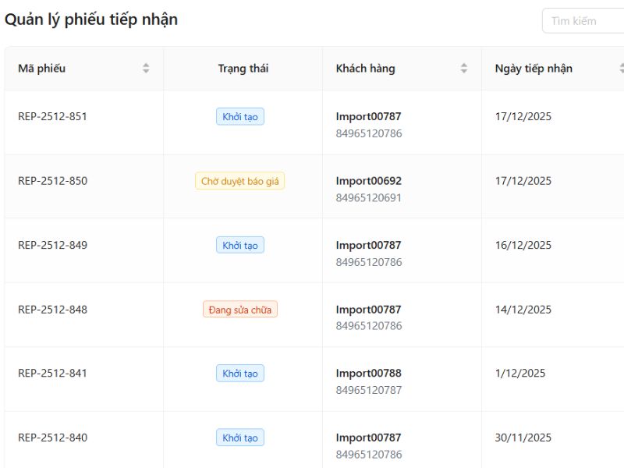Screen dimensions: 624x468
Task: Click phone number 84965120691
Action: [369, 198]
